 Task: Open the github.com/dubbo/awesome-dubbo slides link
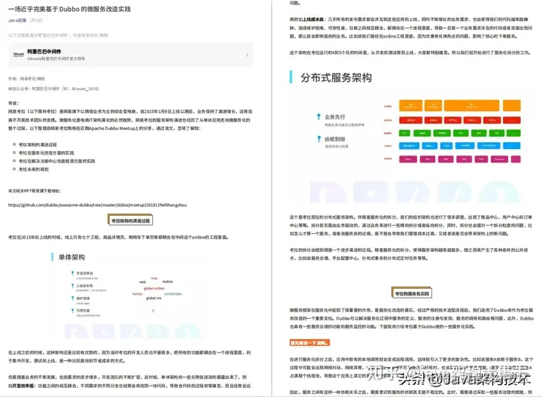(x=97, y=205)
